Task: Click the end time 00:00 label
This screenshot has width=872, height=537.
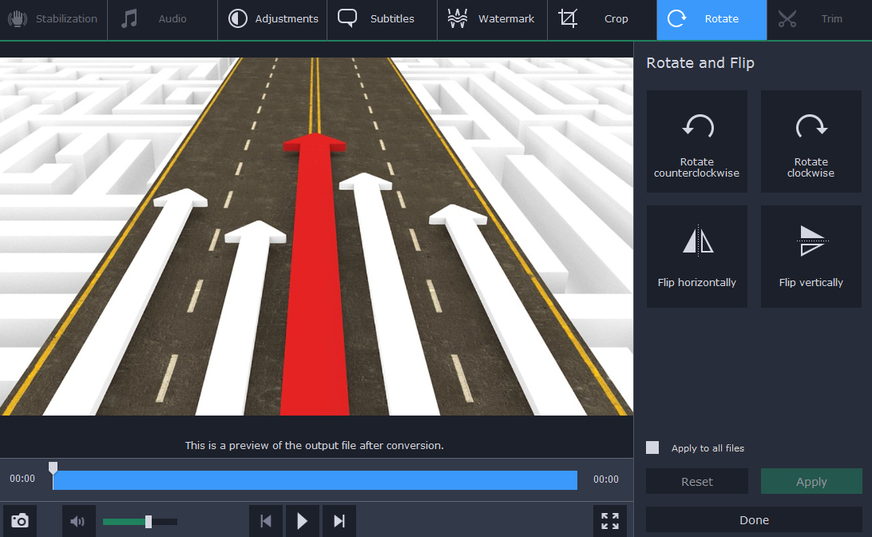Action: tap(605, 479)
